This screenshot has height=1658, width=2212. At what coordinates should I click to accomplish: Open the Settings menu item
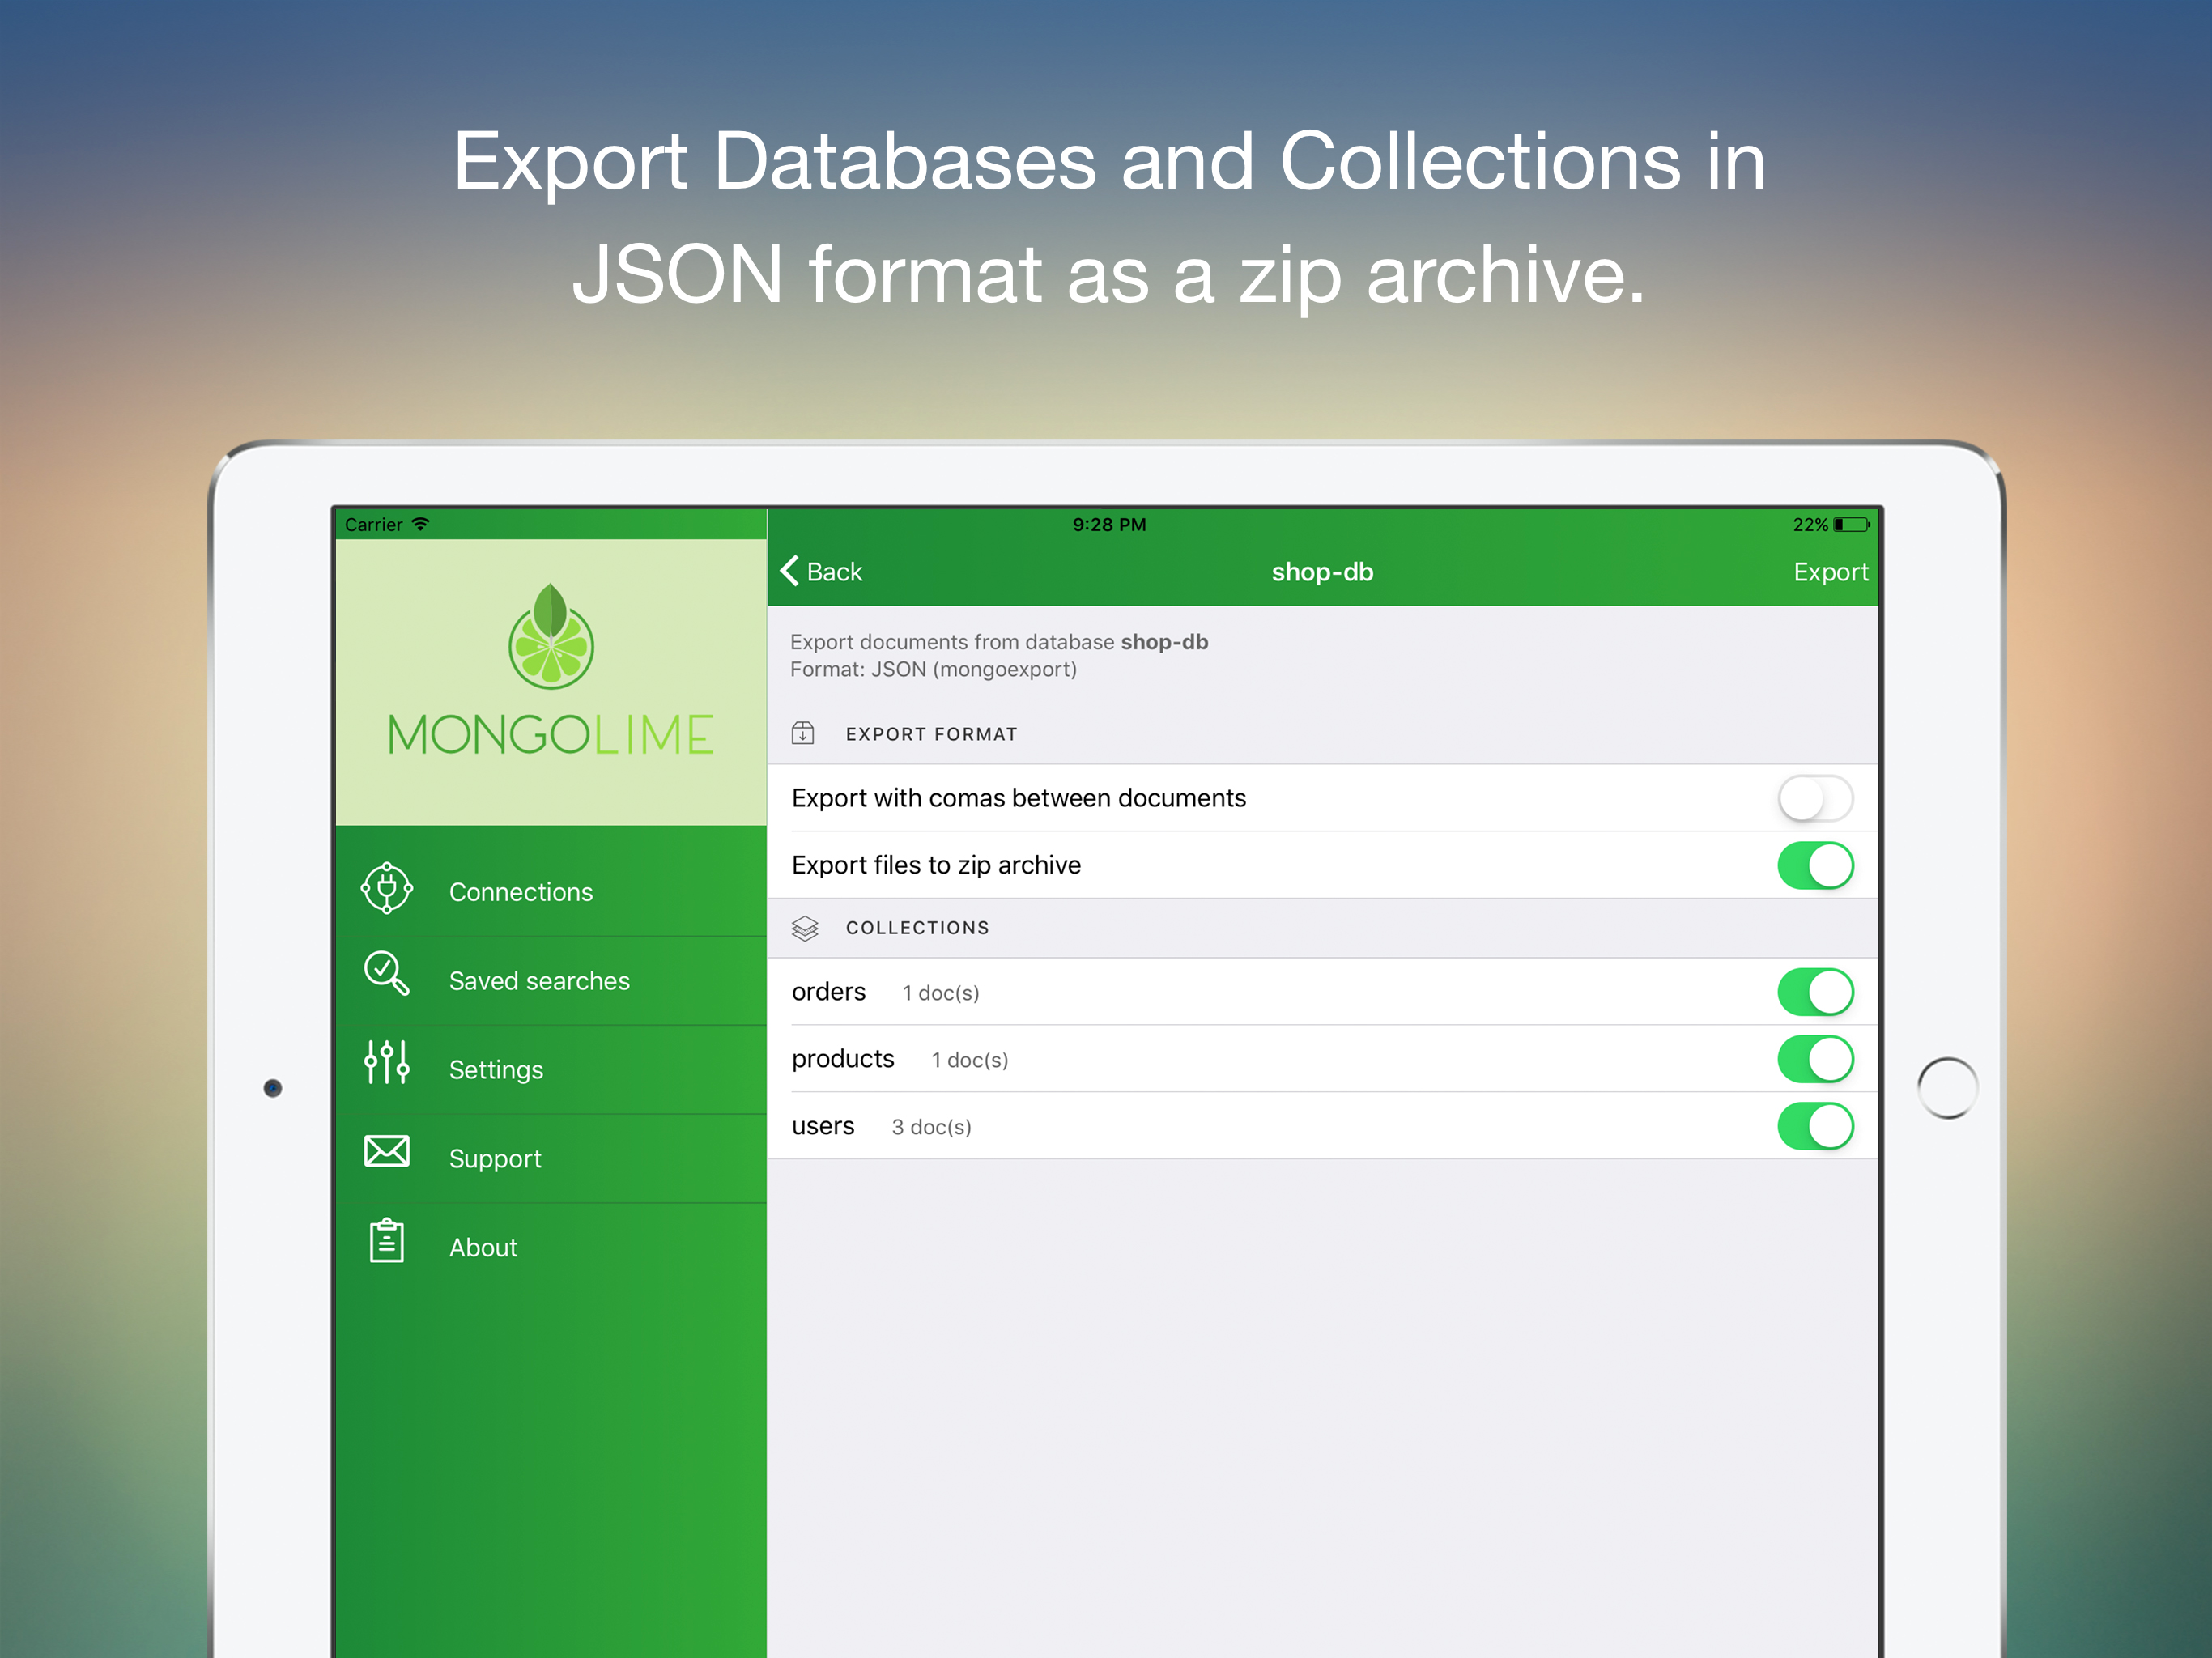(x=496, y=1070)
